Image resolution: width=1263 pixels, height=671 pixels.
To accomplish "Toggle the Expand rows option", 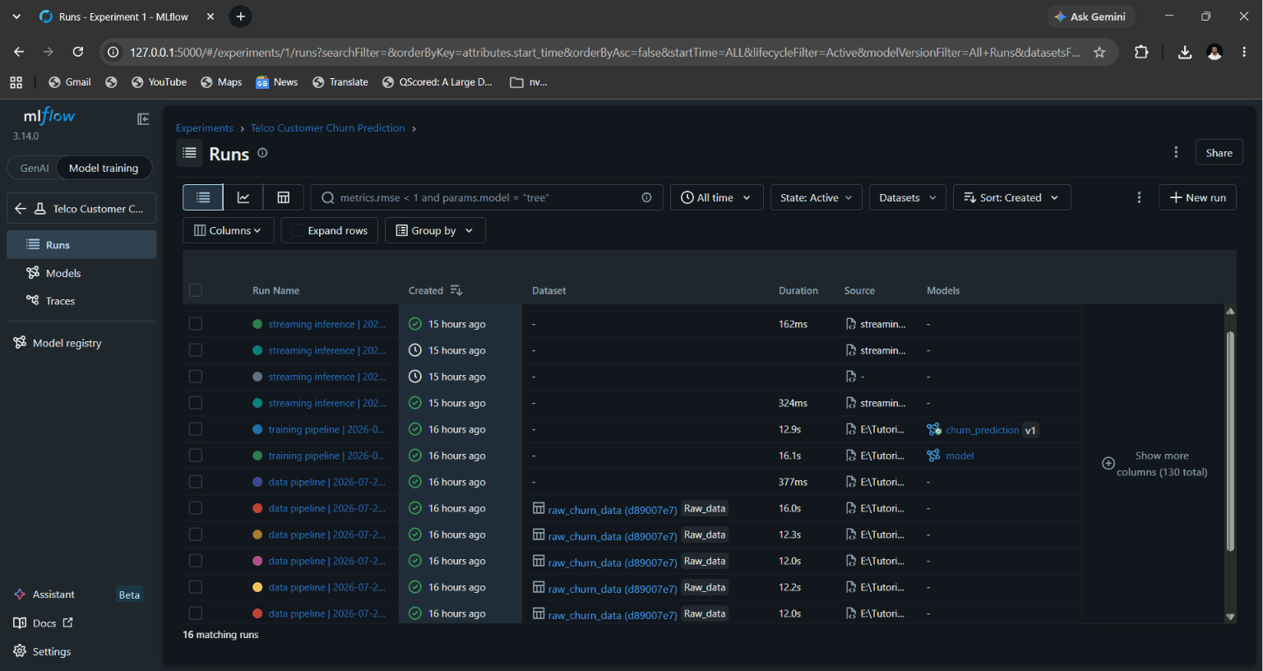I will point(330,230).
